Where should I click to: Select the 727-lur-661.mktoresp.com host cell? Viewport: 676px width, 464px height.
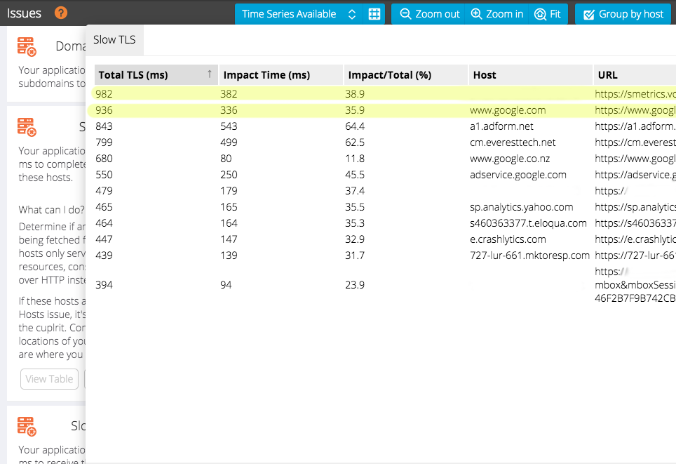530,255
